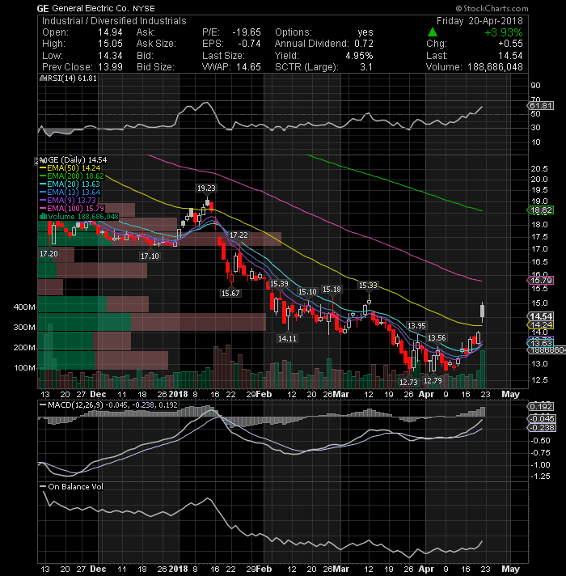
Task: Select the EMA(50) 14.24 legend entry
Action: pos(70,168)
